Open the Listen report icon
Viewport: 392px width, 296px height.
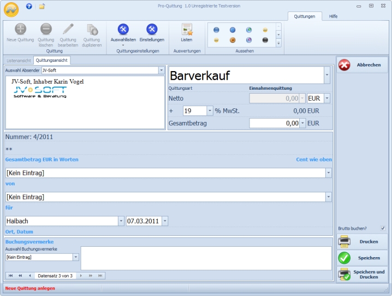pyautogui.click(x=187, y=32)
